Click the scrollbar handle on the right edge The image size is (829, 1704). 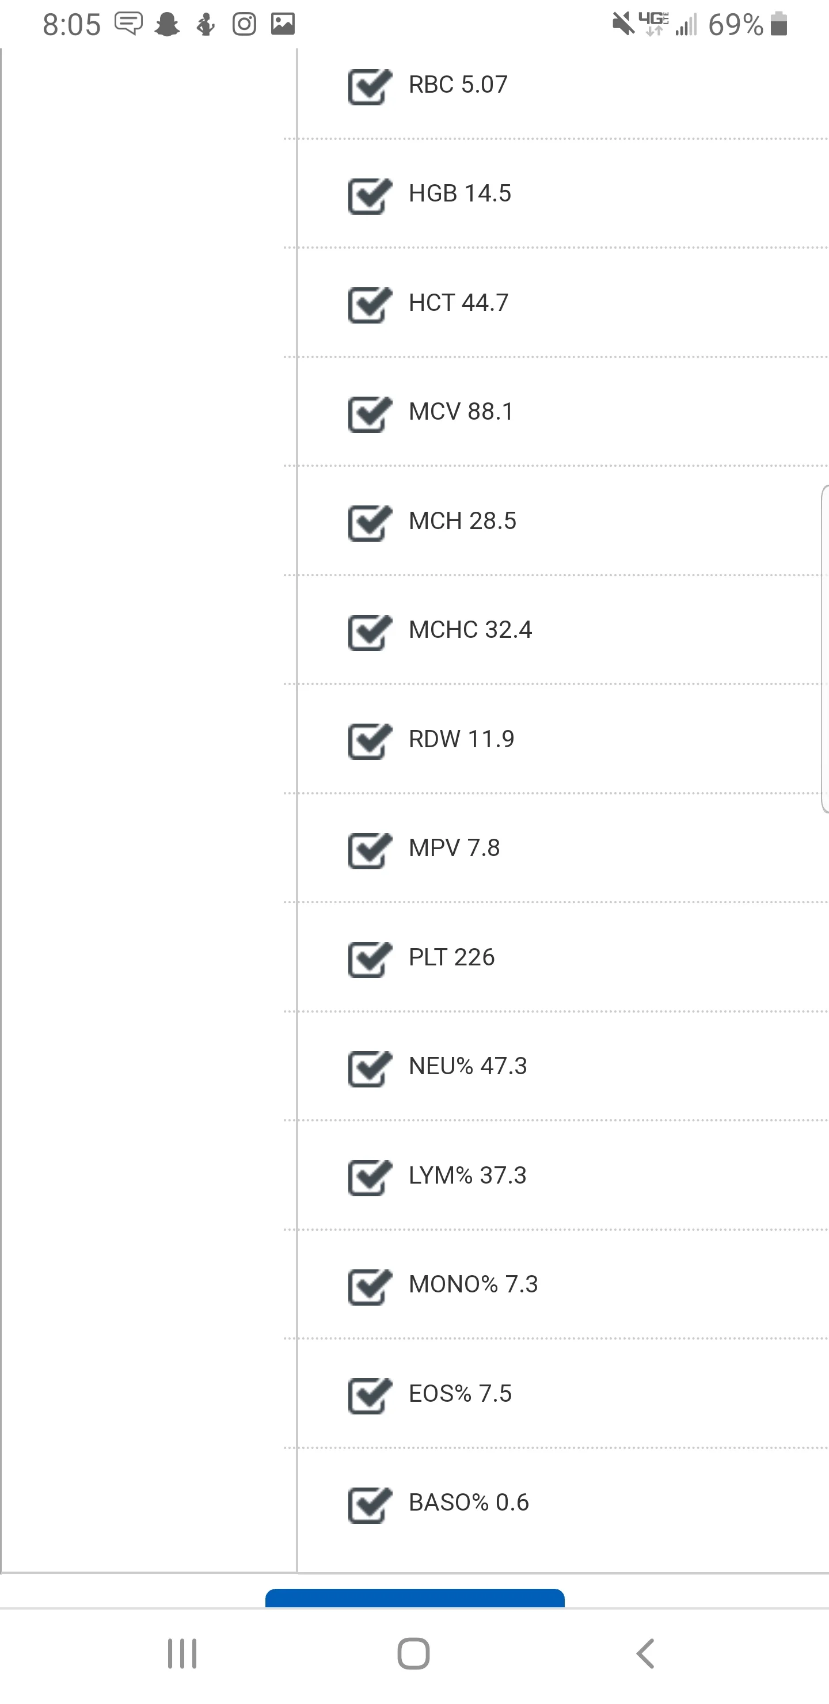(824, 648)
